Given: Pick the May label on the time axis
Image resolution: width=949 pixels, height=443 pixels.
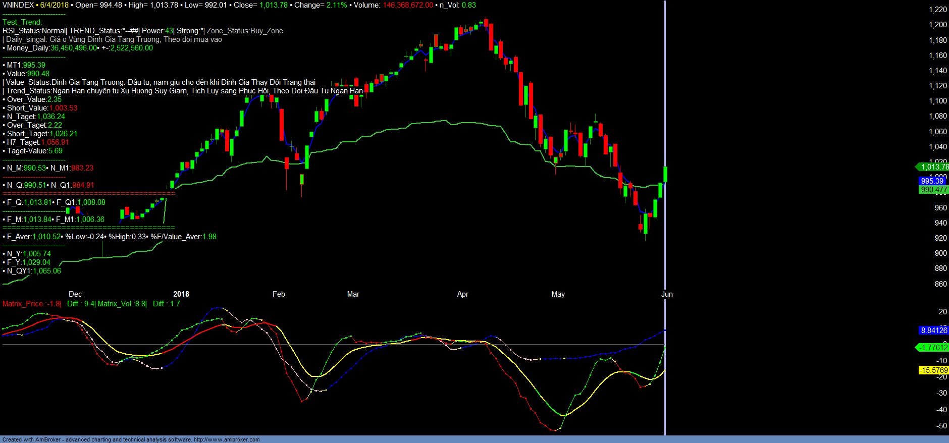Looking at the screenshot, I should pyautogui.click(x=558, y=294).
